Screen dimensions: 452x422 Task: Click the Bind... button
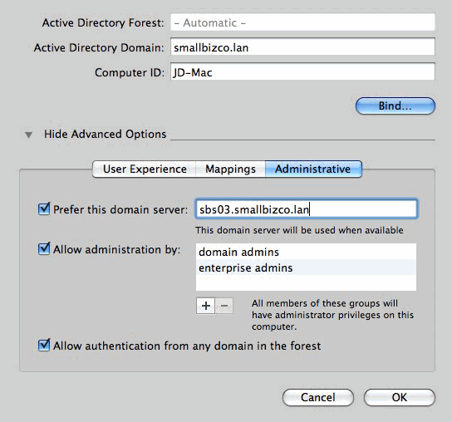coord(395,105)
